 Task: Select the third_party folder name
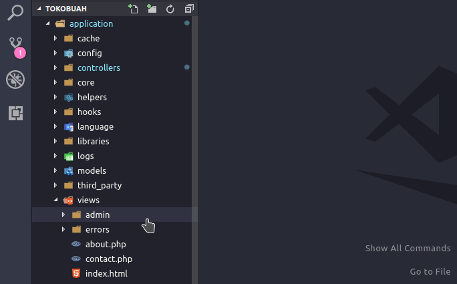[x=100, y=186]
